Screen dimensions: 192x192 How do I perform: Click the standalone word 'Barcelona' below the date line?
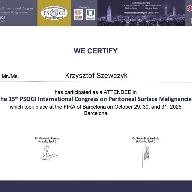pos(96,113)
